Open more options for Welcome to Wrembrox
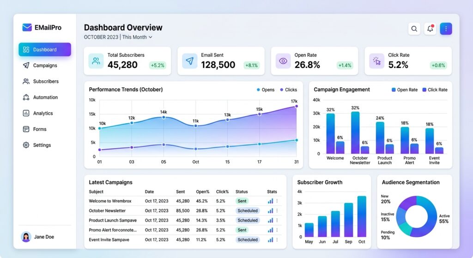473x258 pixels. tap(277, 201)
